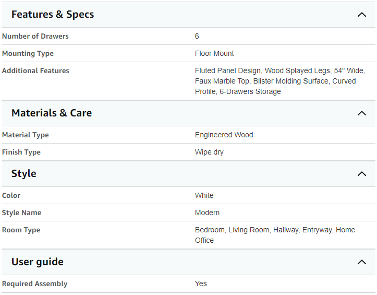Click the Wipe dry finish value
Viewport: 377px width, 295px height.
tap(209, 152)
